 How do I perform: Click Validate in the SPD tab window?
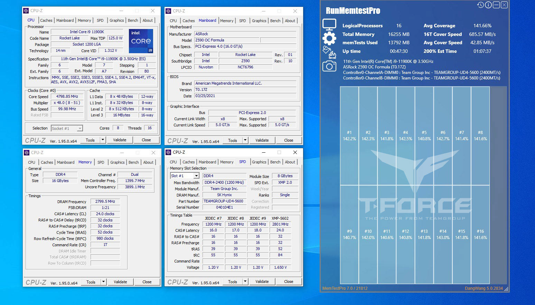262,282
